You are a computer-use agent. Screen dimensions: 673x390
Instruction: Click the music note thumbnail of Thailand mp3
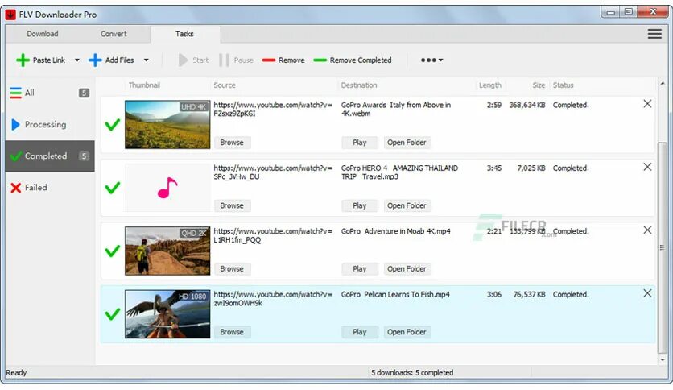click(x=167, y=188)
